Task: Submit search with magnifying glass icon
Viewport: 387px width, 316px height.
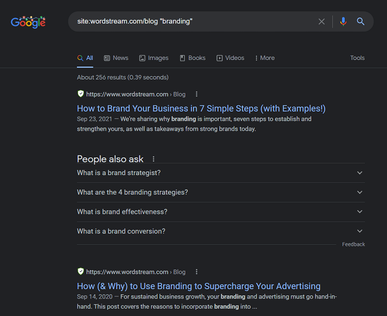Action: tap(361, 22)
